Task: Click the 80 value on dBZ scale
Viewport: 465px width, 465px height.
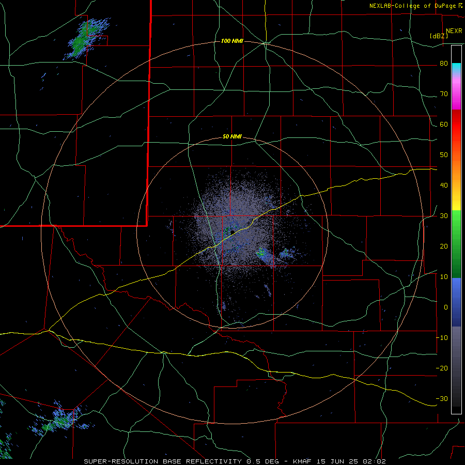Action: 444,63
